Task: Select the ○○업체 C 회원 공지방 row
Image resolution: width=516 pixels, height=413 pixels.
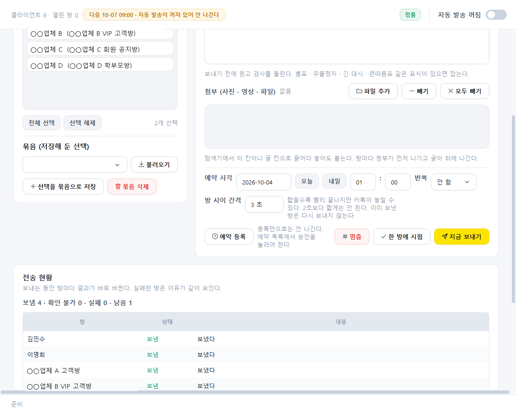Action: pos(100,49)
